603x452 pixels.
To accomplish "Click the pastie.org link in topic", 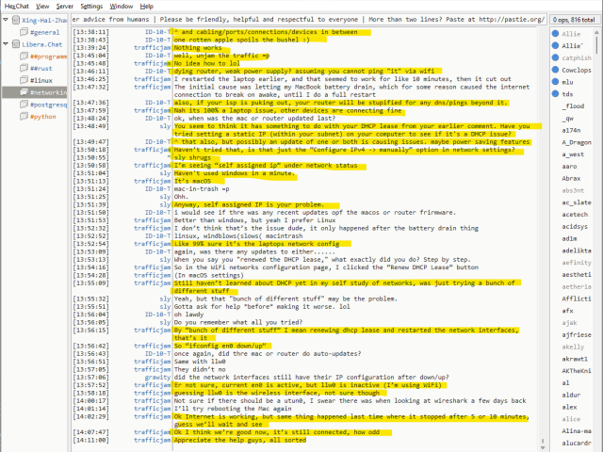I will click(512, 19).
